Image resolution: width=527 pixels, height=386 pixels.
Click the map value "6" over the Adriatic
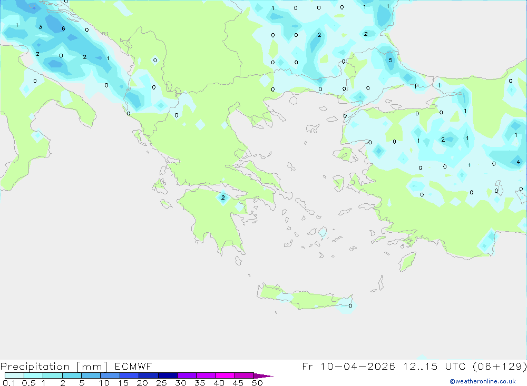click(63, 28)
